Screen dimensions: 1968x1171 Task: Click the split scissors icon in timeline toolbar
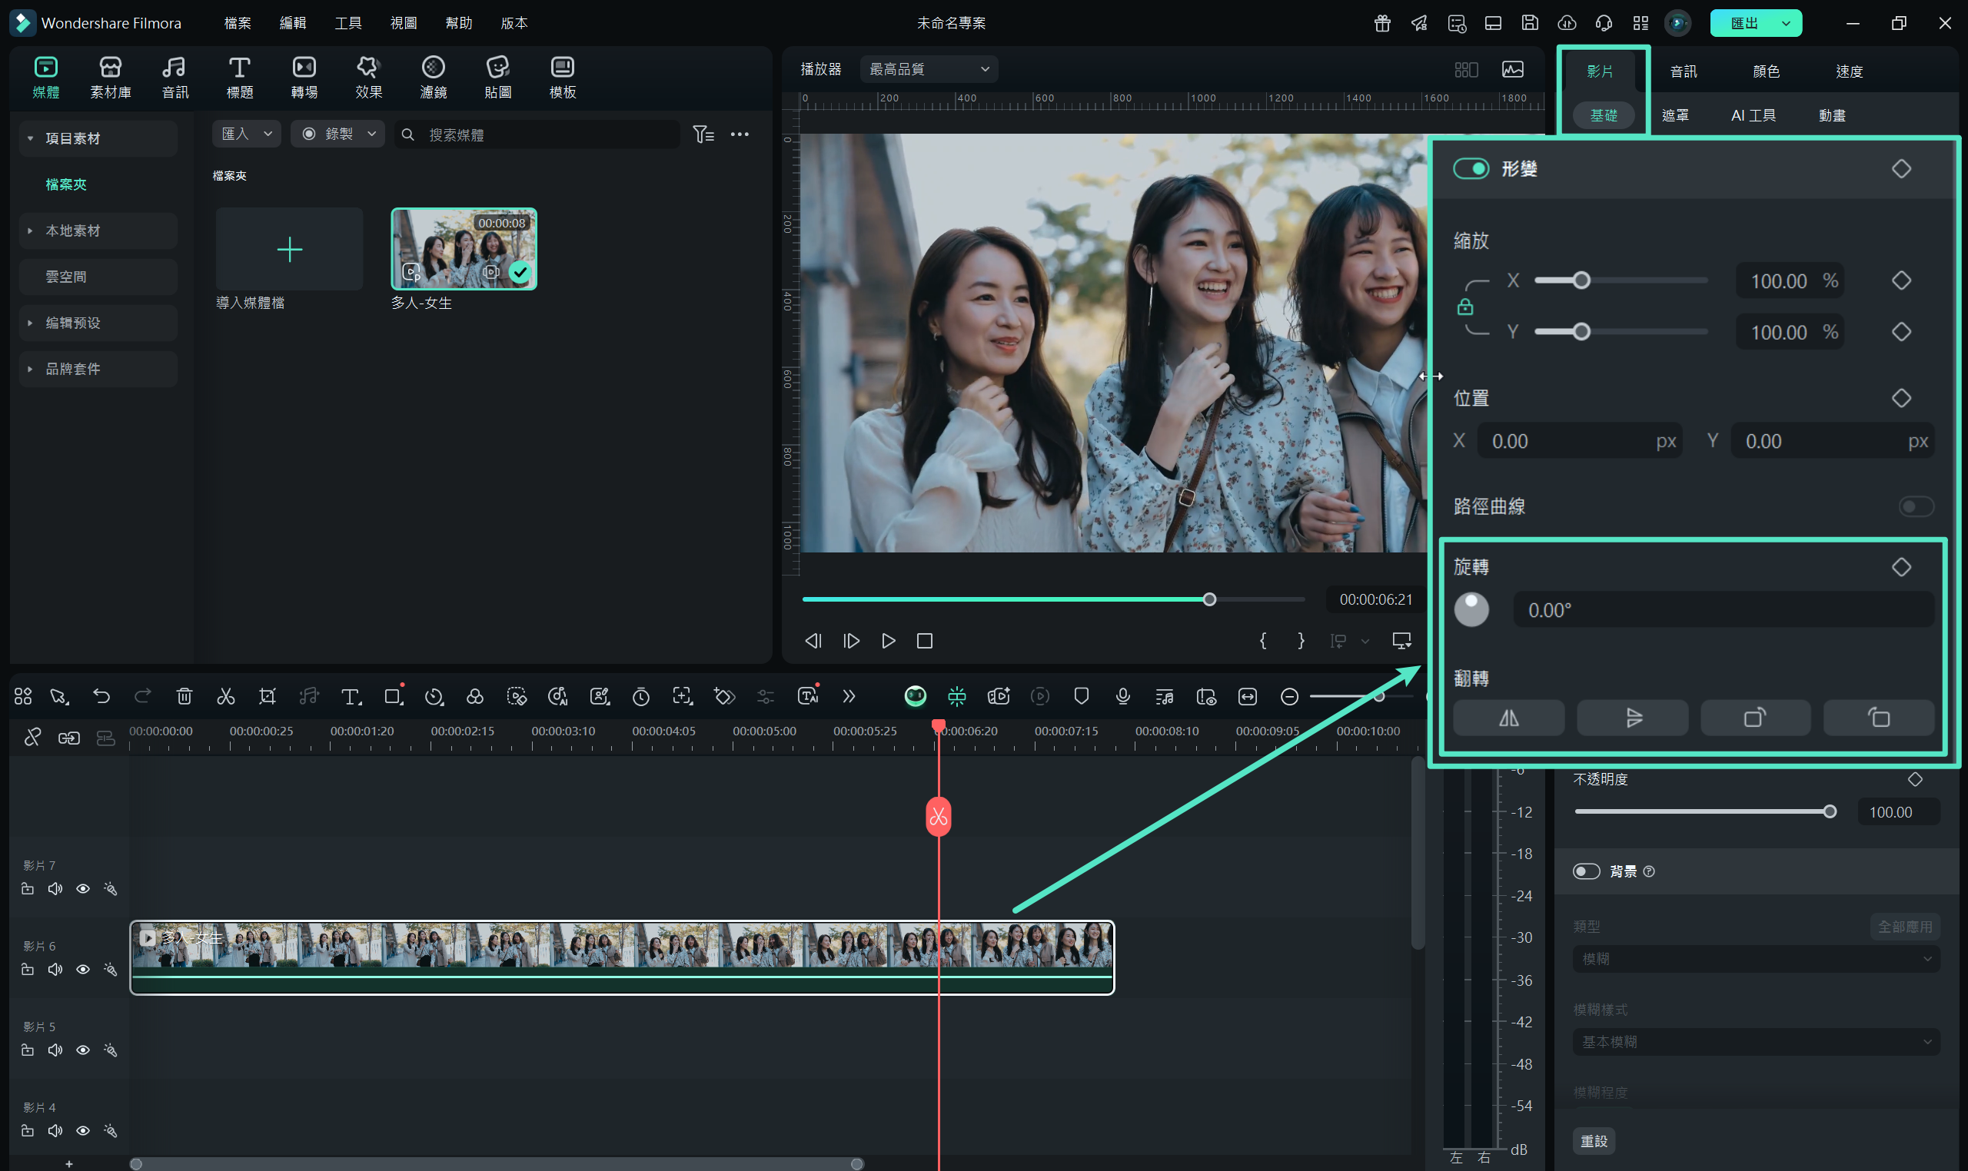[x=226, y=696]
